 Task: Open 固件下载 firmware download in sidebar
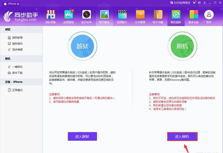(15, 73)
